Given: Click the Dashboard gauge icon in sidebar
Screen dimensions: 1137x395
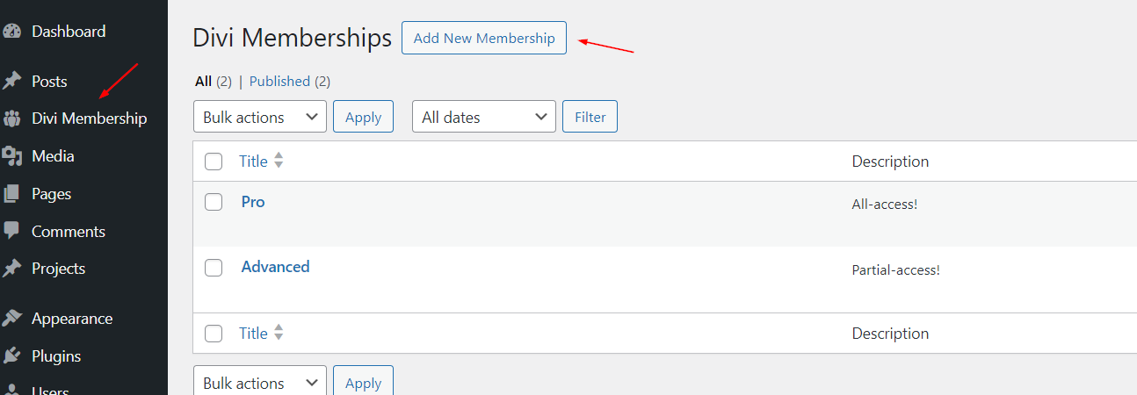Looking at the screenshot, I should tap(11, 32).
